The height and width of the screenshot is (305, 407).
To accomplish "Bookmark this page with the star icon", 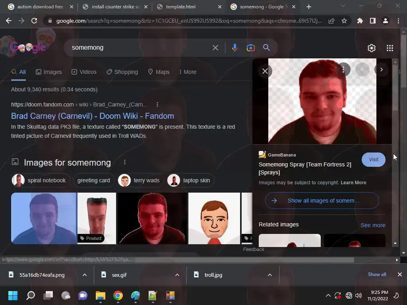I will click(x=344, y=21).
